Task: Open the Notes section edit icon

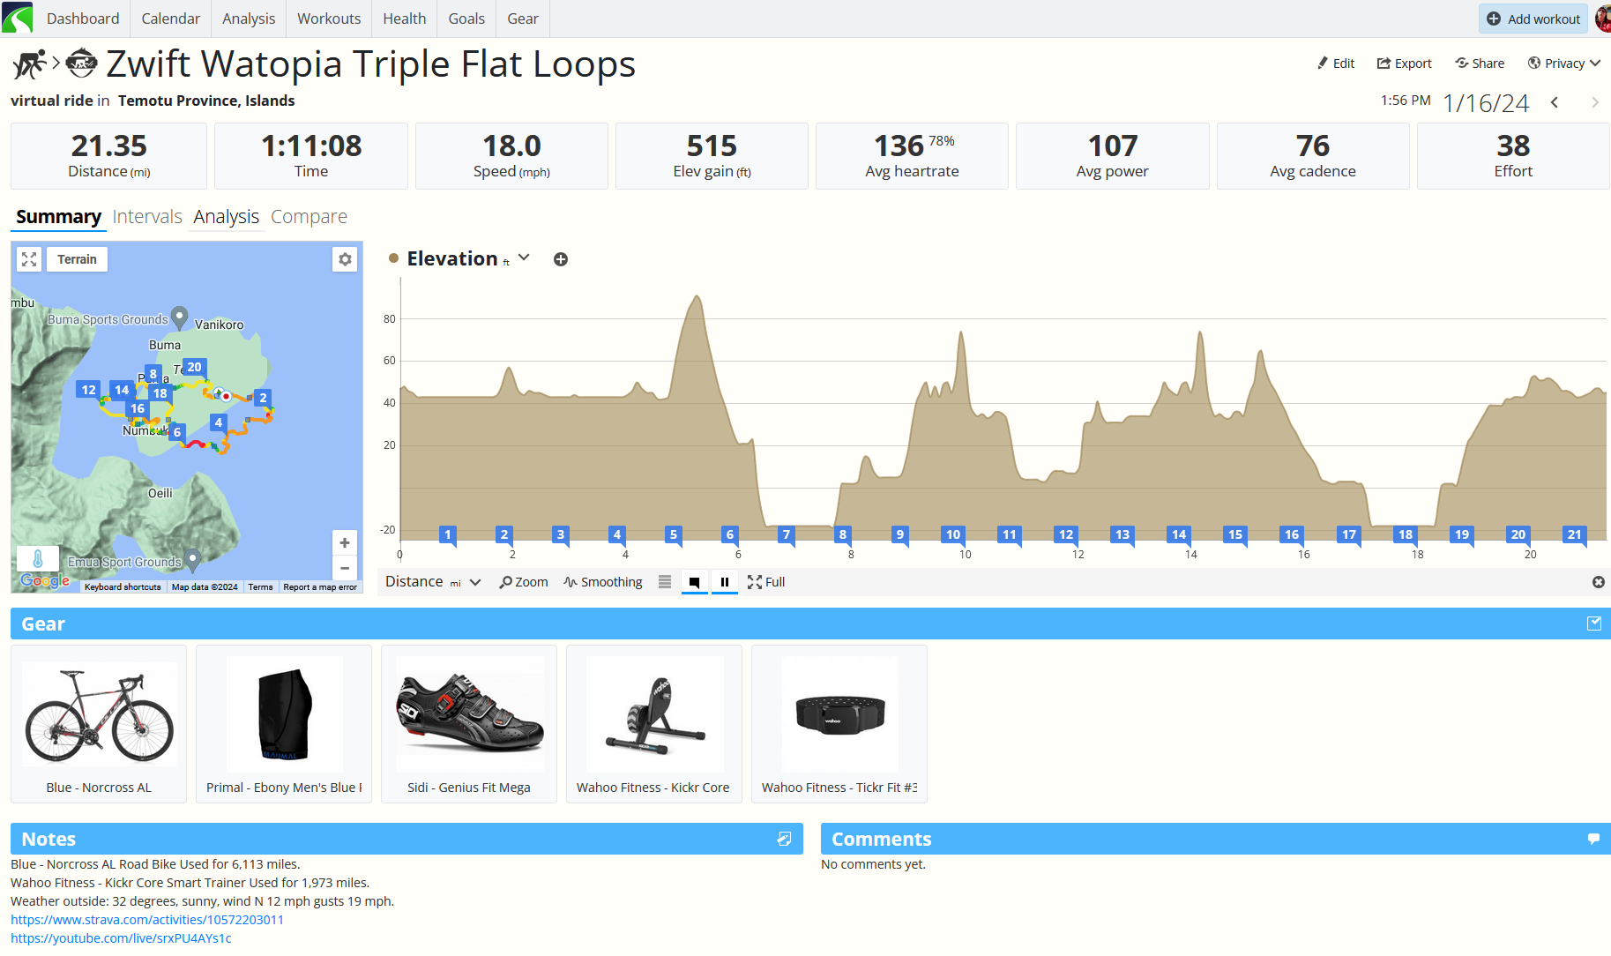Action: tap(784, 839)
